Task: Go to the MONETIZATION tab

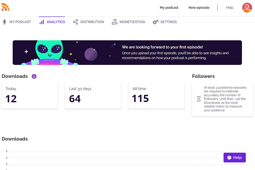Action: [128, 22]
